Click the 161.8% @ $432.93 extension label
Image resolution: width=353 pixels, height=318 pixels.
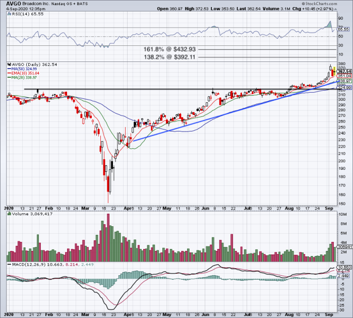169,49
